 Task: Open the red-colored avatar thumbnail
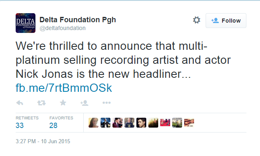(165, 123)
